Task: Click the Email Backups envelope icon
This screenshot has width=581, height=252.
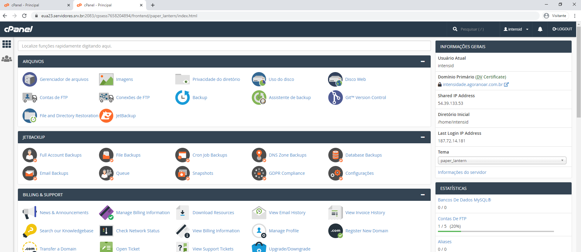Action: point(30,173)
